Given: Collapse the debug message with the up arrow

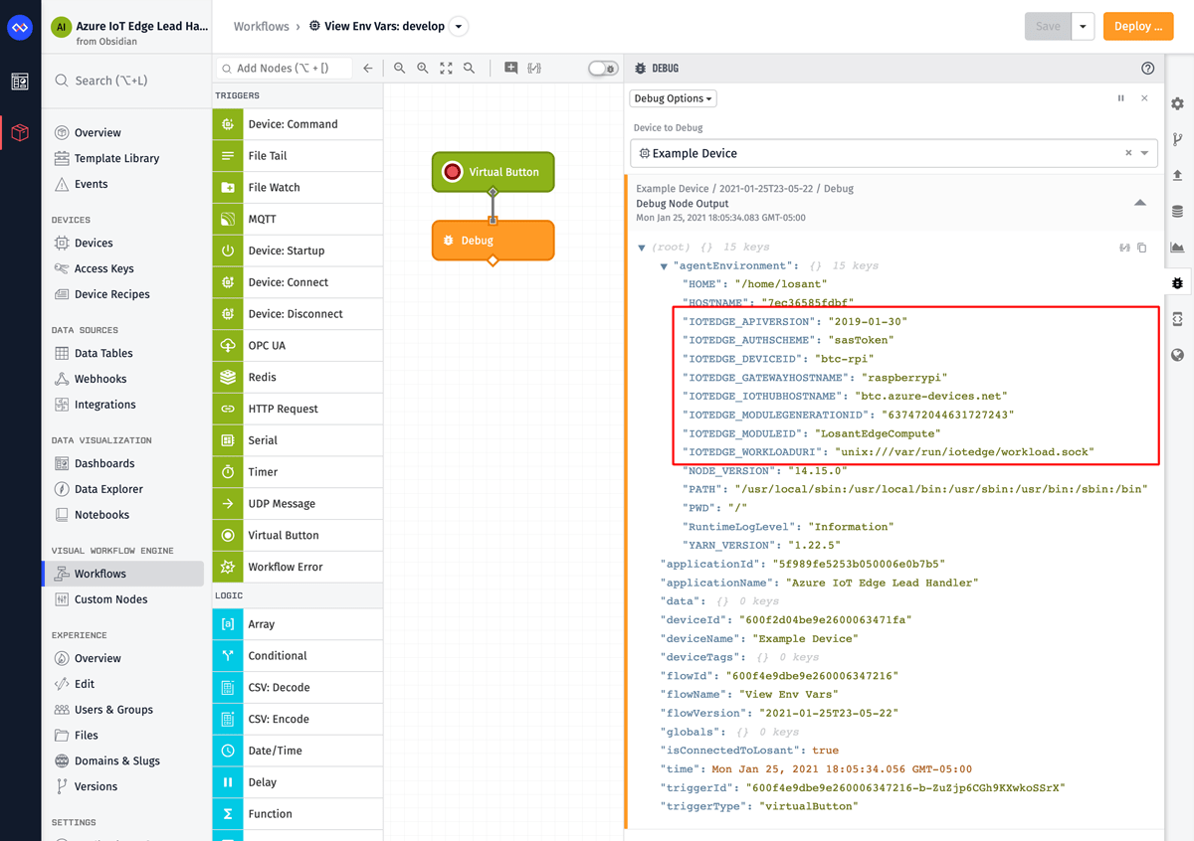Looking at the screenshot, I should pos(1140,203).
